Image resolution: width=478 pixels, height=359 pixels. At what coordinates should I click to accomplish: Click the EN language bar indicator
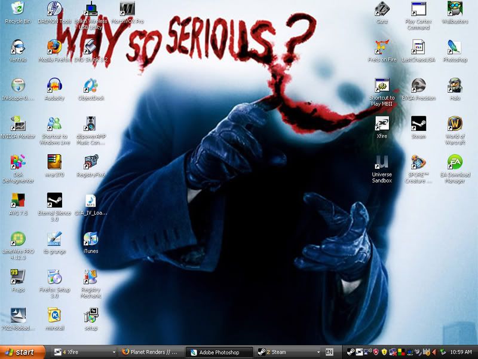(329, 352)
